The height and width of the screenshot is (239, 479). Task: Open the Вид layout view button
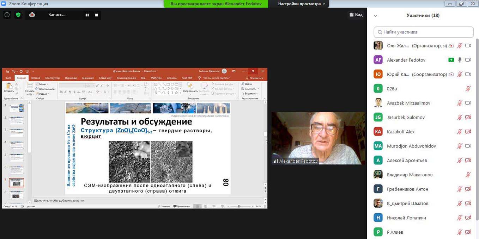tap(356, 15)
